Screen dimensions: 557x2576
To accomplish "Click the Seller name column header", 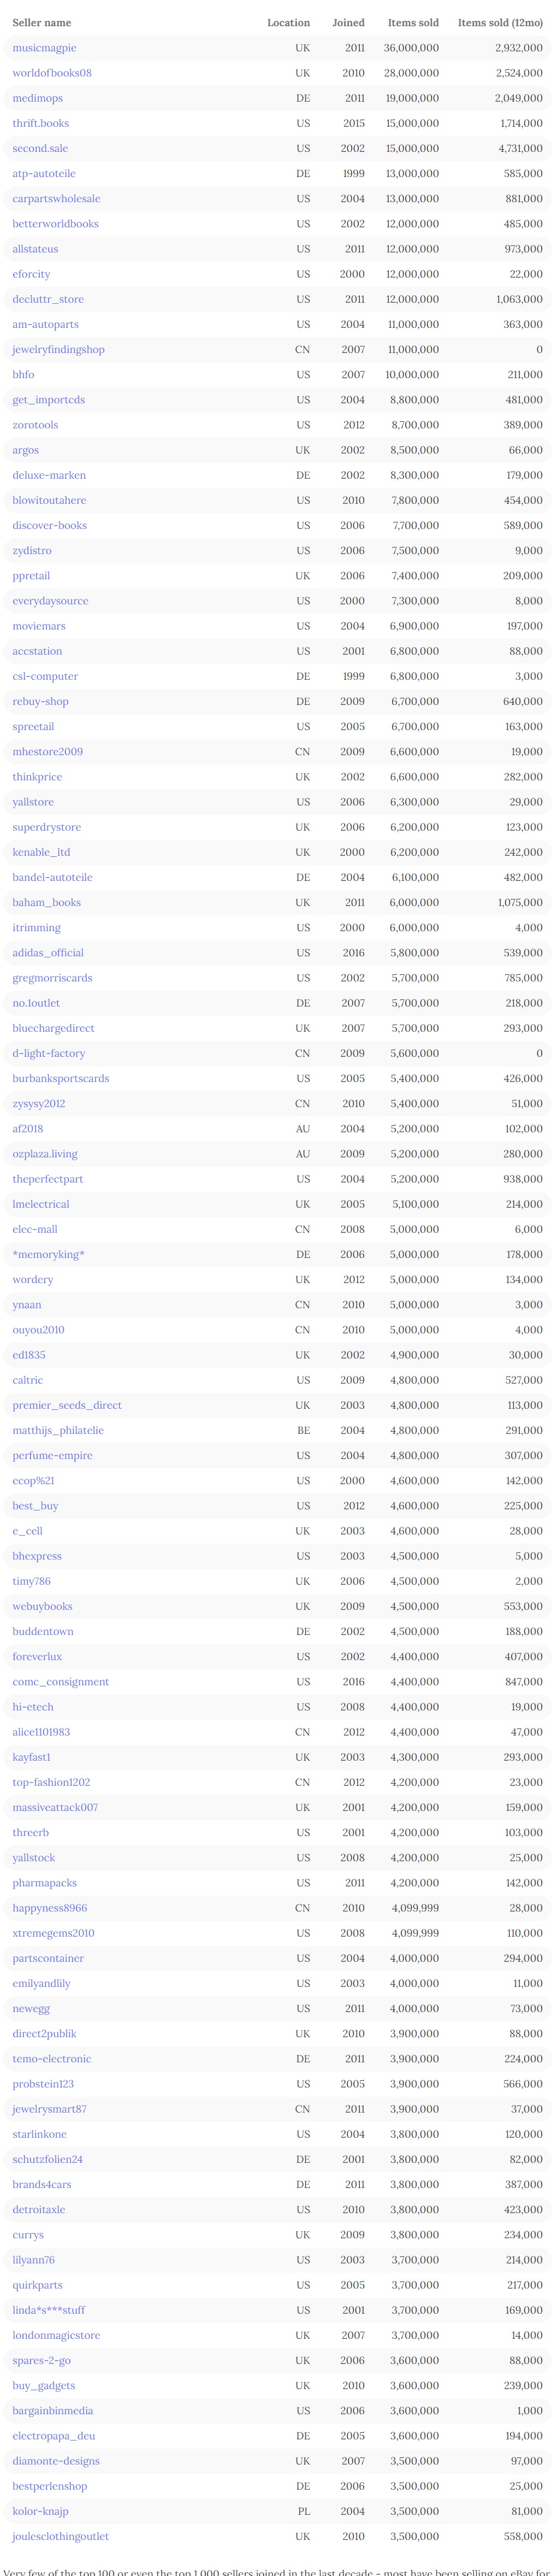I will pos(42,23).
